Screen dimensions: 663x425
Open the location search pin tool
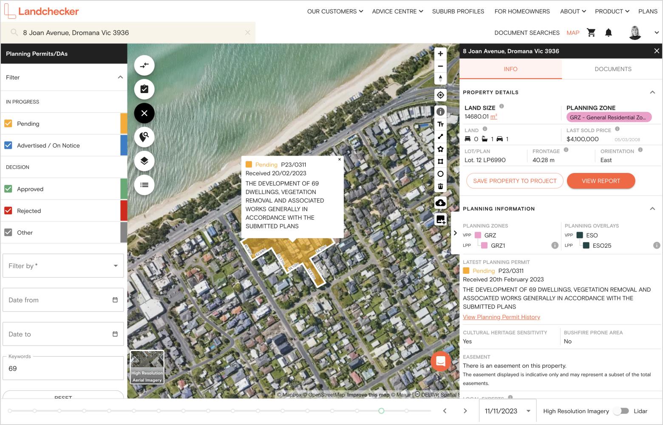(x=144, y=137)
